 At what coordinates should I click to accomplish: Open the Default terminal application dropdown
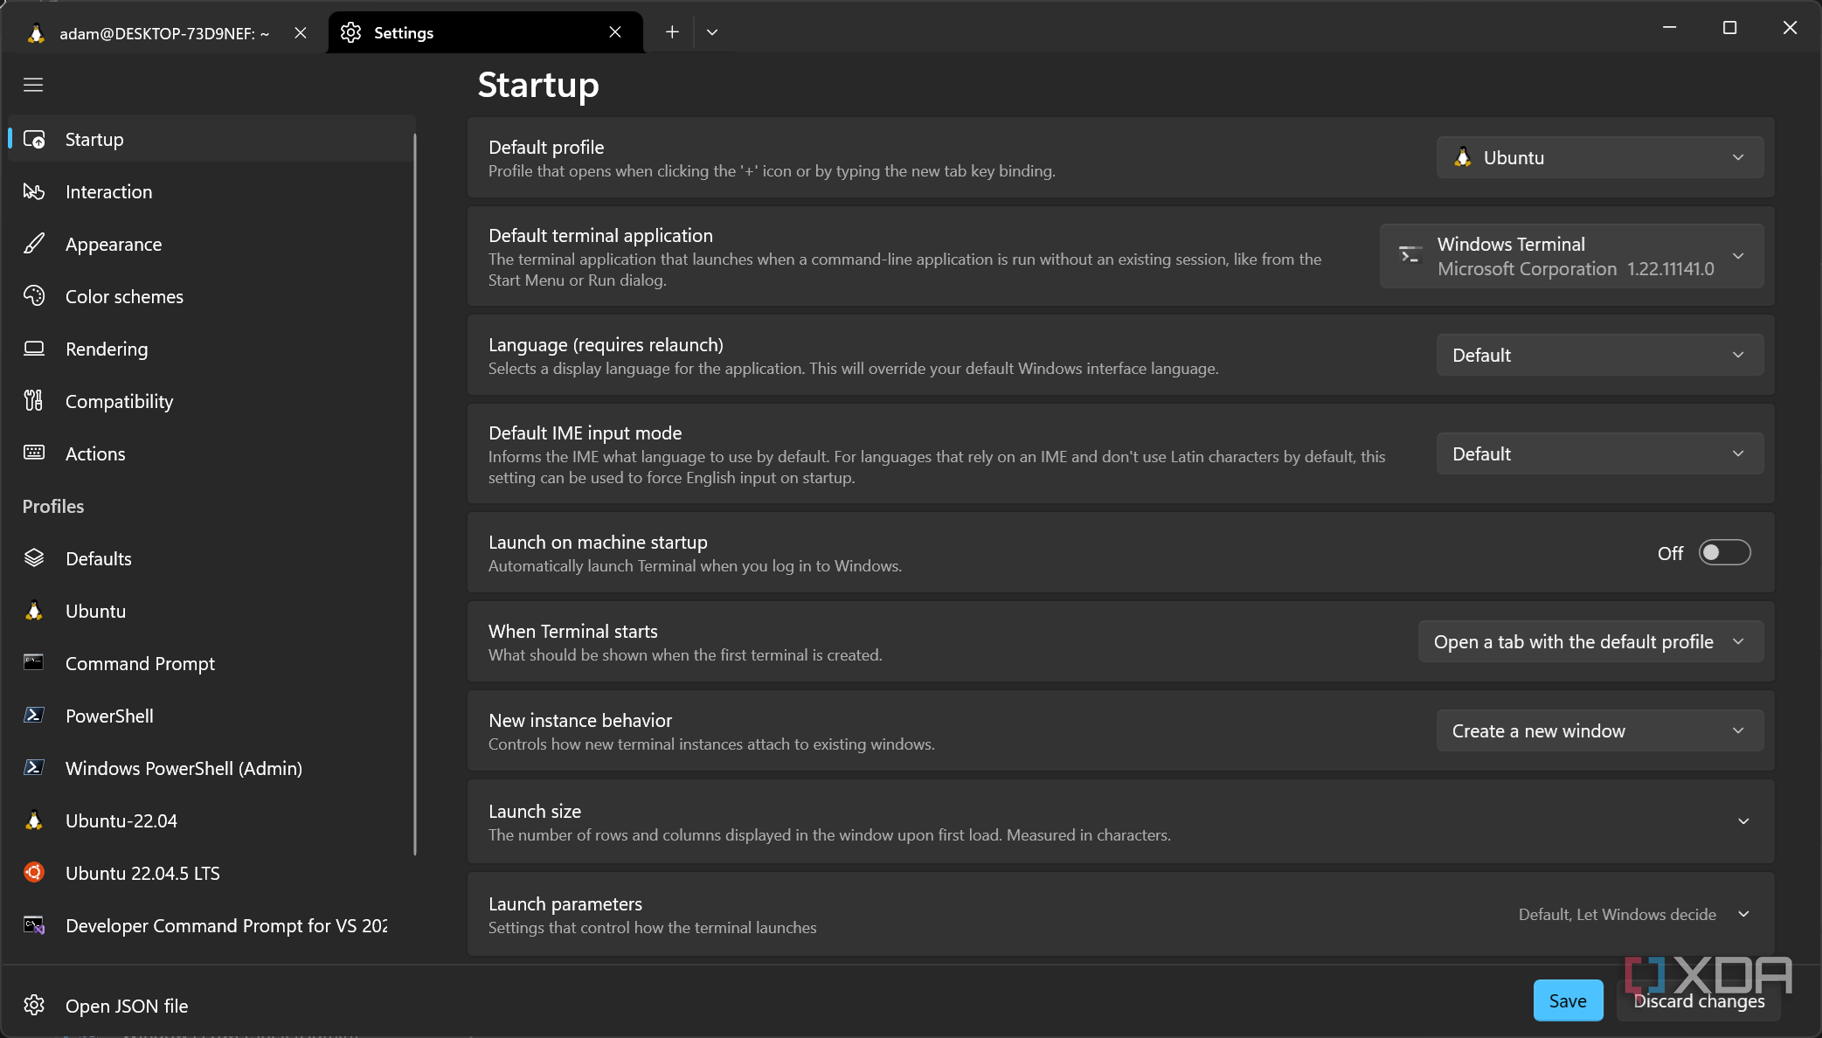(x=1571, y=257)
